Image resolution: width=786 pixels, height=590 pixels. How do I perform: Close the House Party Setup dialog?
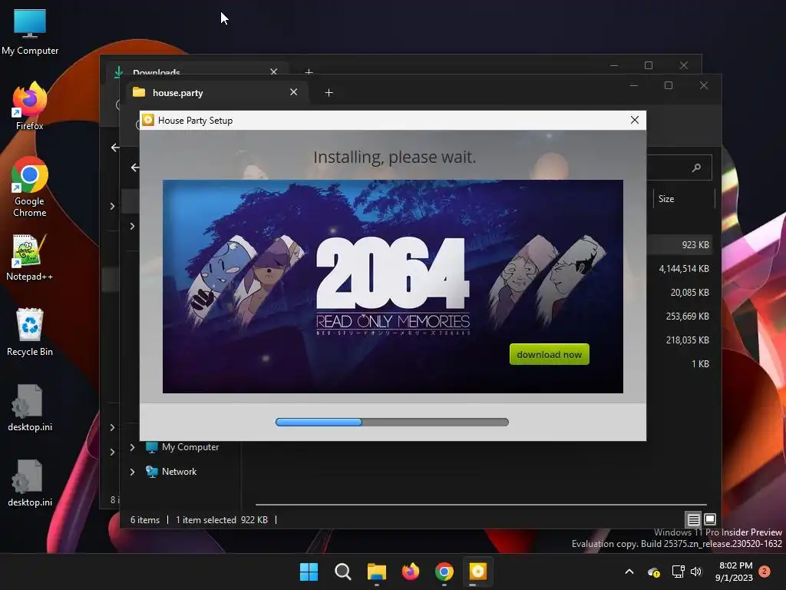pos(635,120)
